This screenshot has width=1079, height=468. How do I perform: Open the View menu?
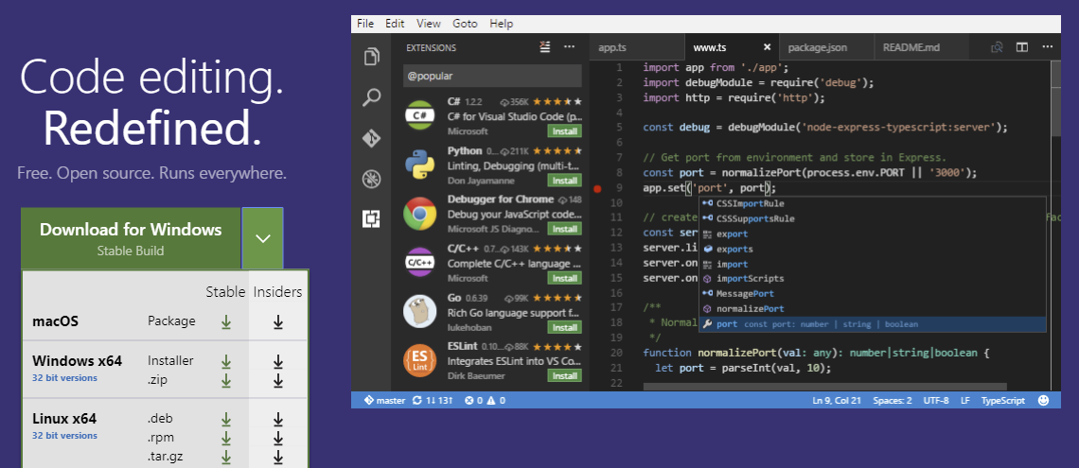point(428,24)
